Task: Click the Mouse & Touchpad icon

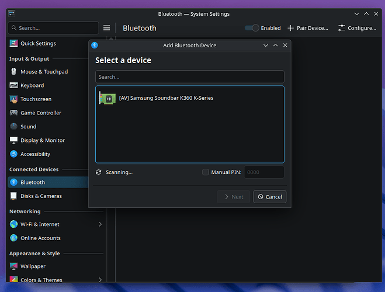Action: tap(14, 72)
